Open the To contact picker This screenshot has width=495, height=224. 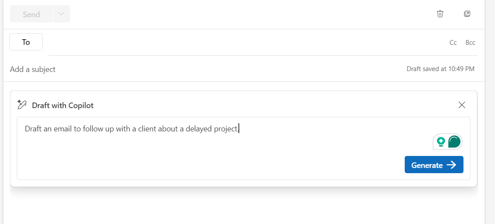pyautogui.click(x=26, y=42)
